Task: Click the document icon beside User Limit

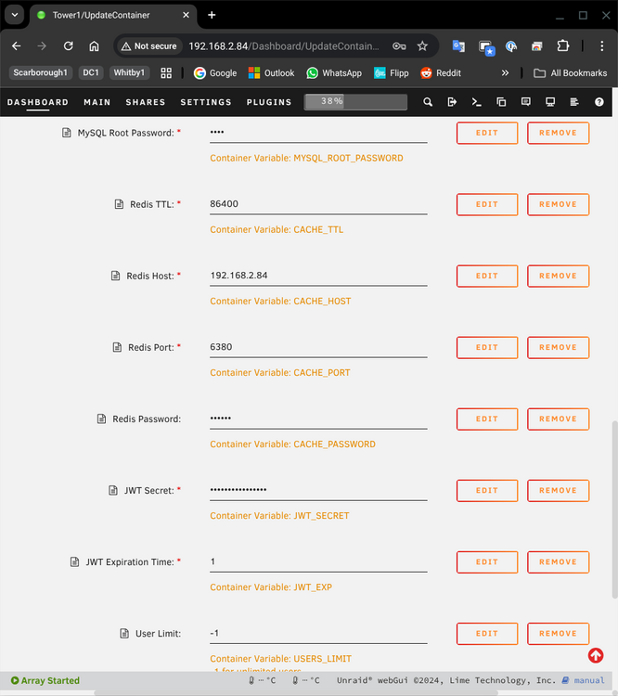Action: tap(124, 634)
